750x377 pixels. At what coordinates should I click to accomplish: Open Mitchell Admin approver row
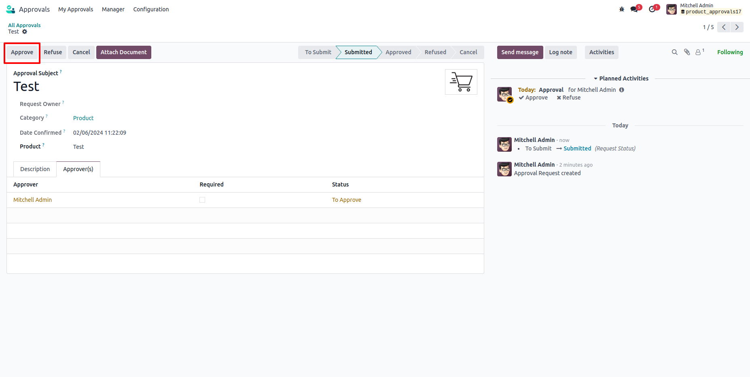point(245,200)
